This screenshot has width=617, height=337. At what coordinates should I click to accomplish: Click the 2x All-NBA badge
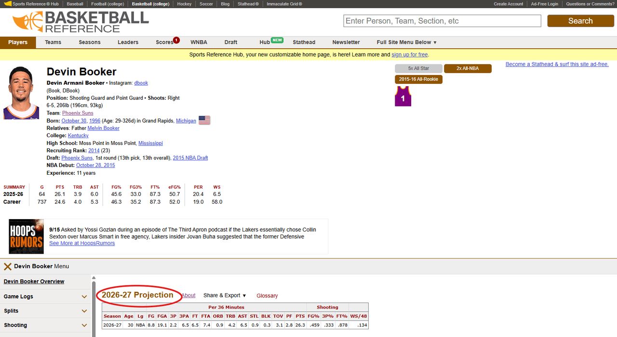pos(468,68)
